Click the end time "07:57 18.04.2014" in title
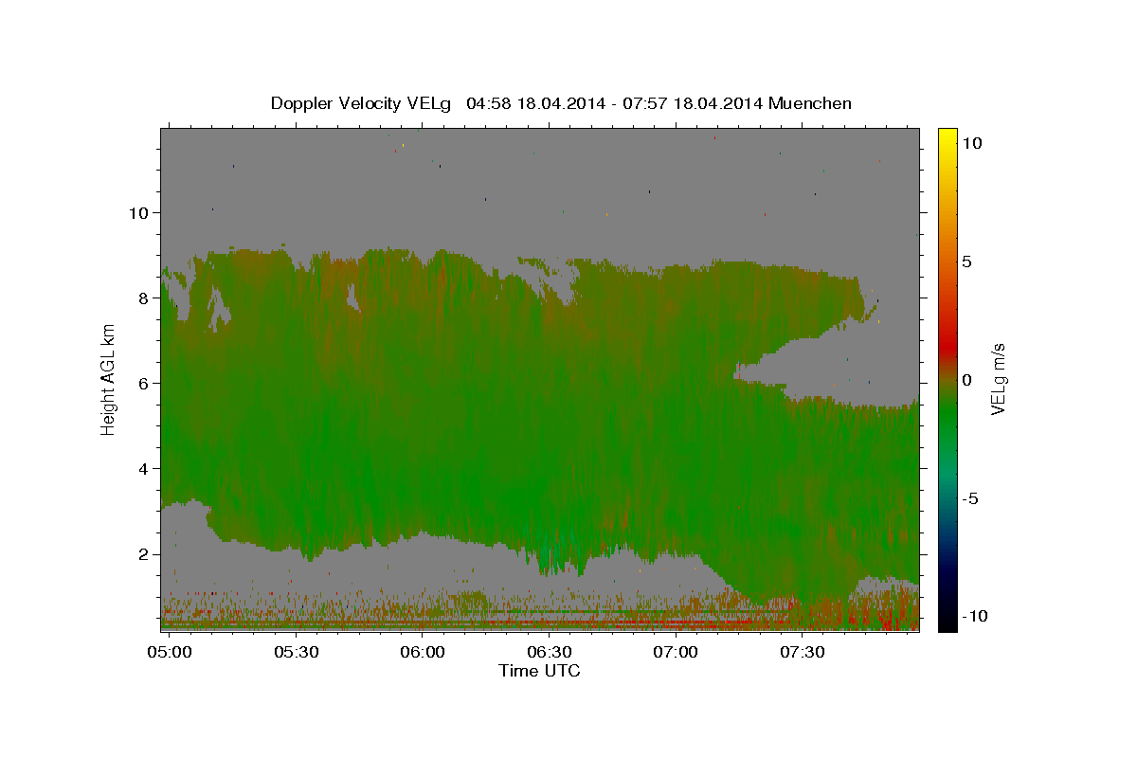Screen dimensions: 1137x758 point(693,103)
